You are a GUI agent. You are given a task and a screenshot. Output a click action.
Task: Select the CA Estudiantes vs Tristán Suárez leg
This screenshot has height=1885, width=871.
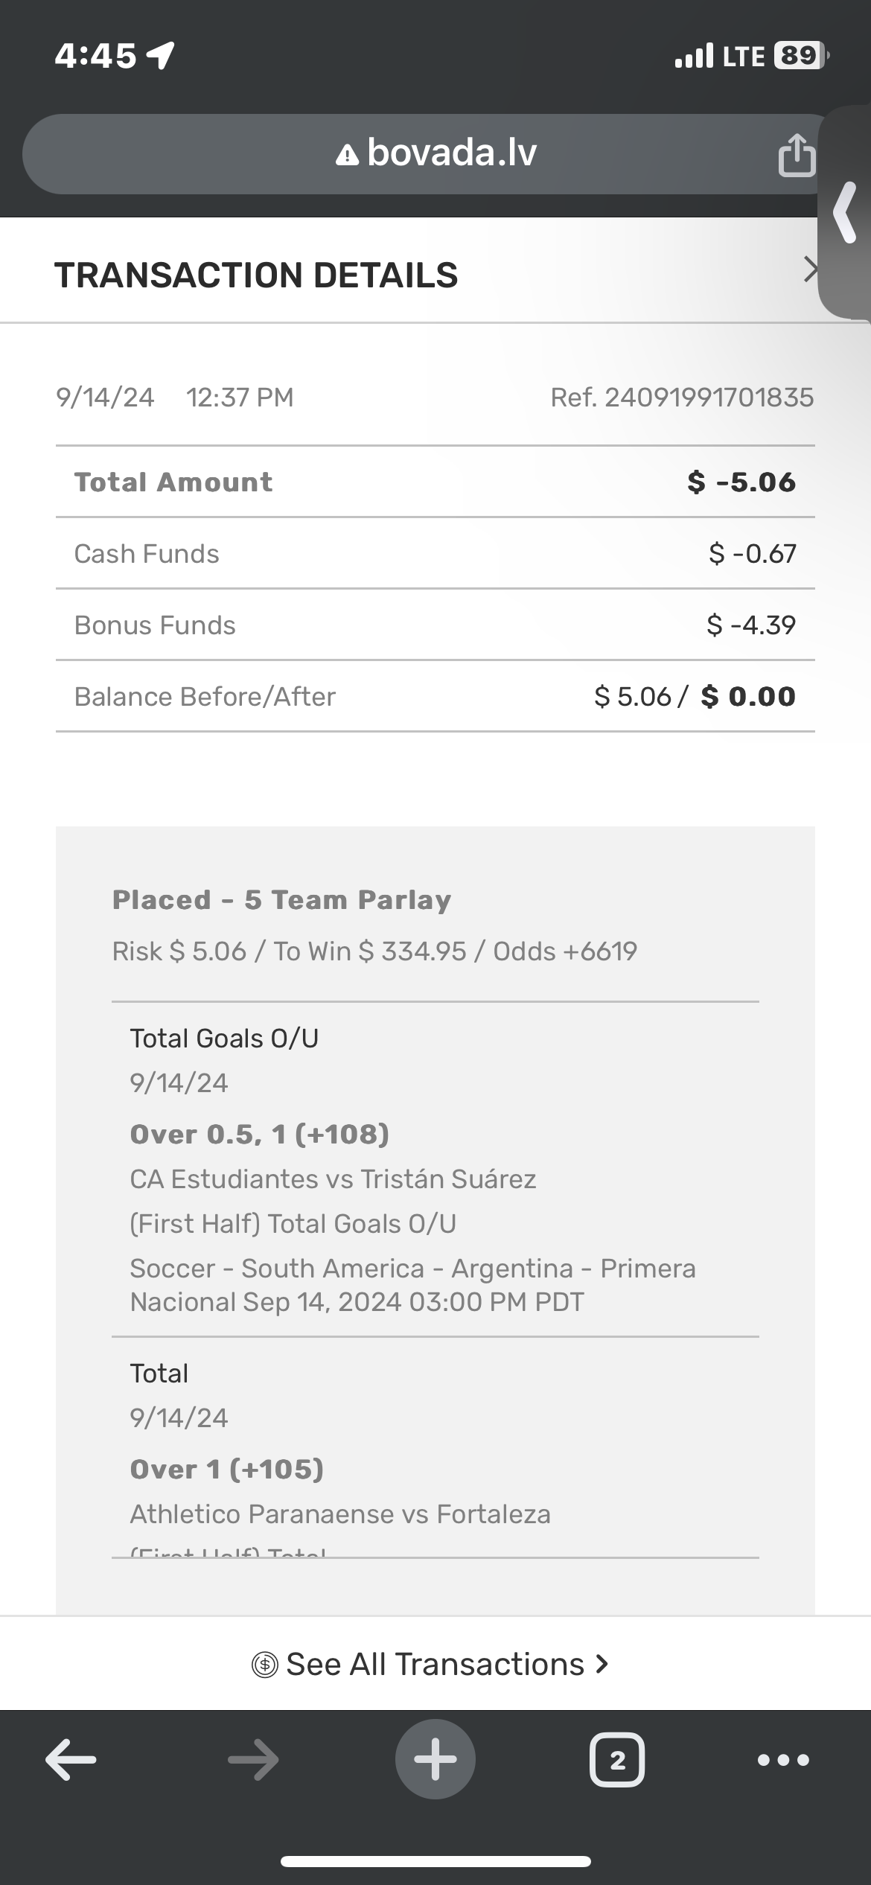point(333,1179)
